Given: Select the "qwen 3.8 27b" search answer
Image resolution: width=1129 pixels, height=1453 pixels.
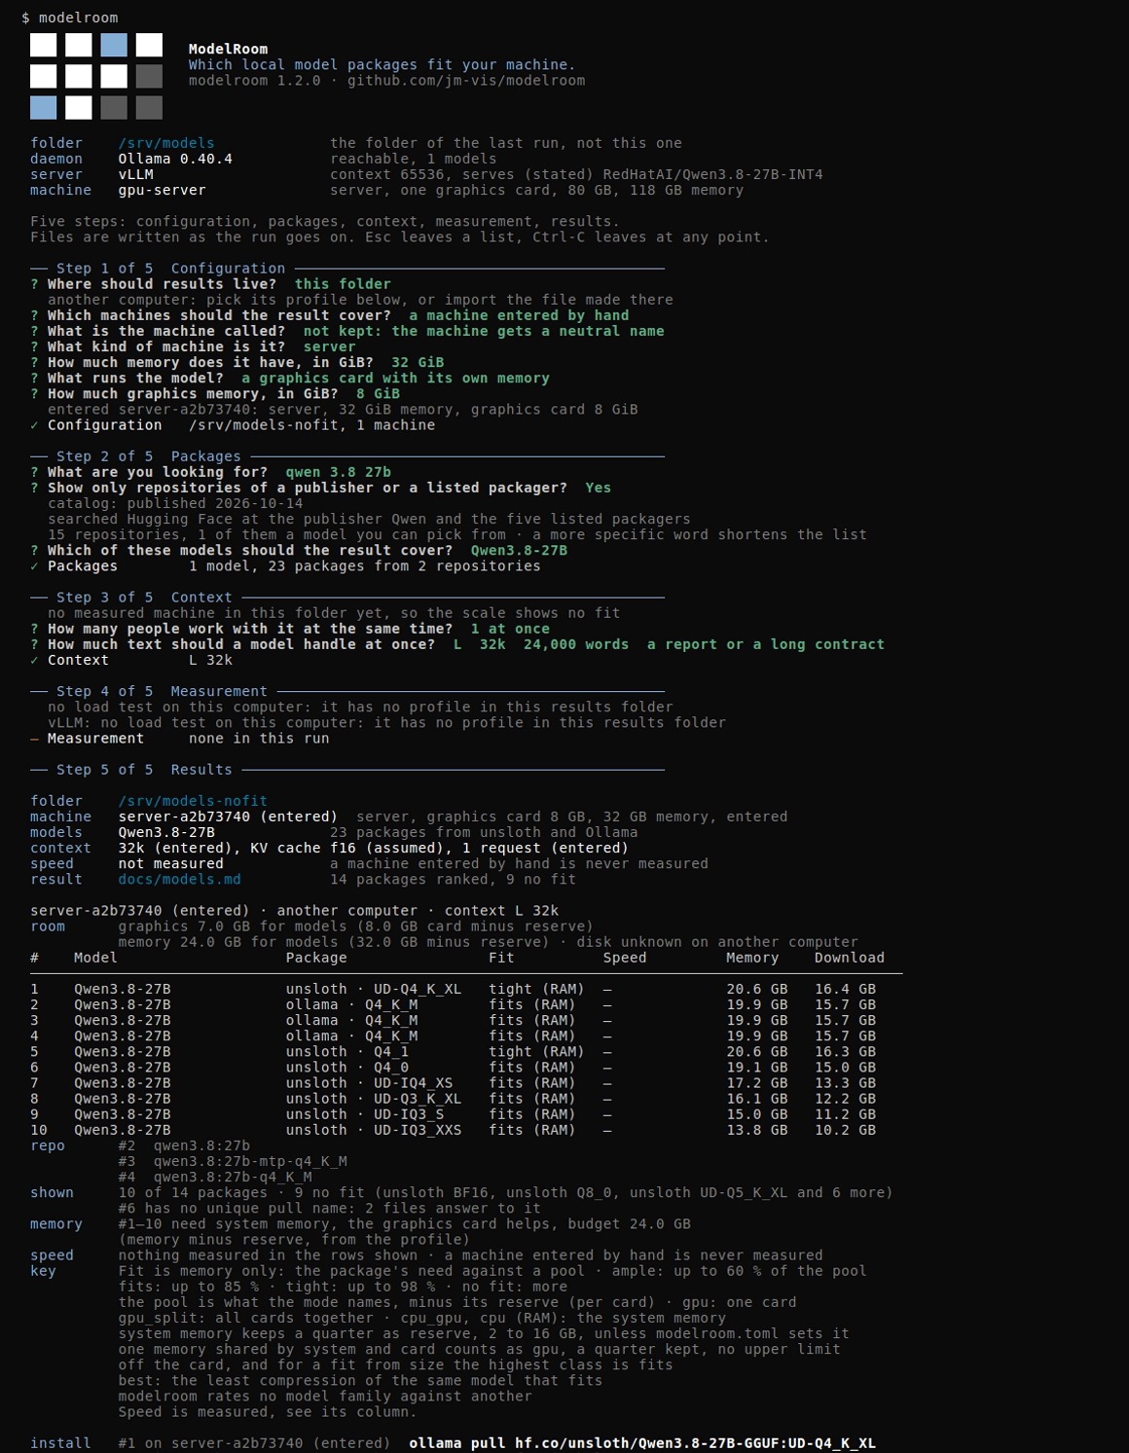Looking at the screenshot, I should 338,472.
